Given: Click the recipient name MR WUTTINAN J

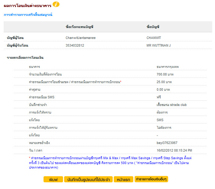Looking at the screenshot, I should (x=159, y=45).
